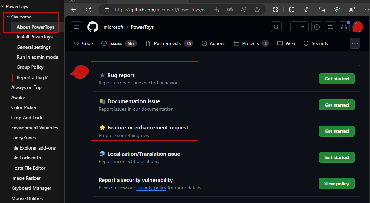
Task: Open Group Policy sidebar entry
Action: [30, 67]
